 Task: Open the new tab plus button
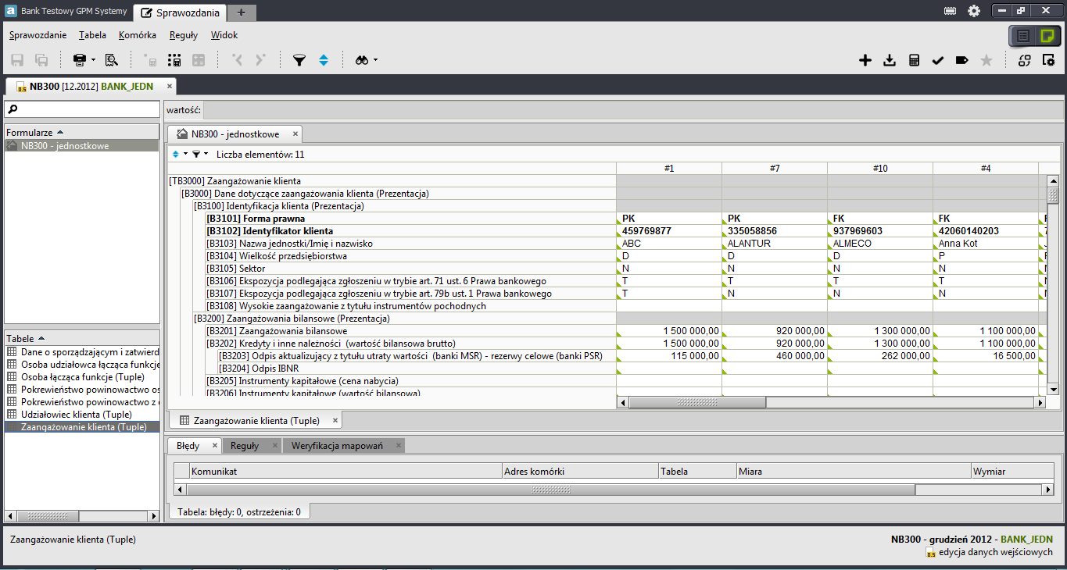tap(242, 12)
